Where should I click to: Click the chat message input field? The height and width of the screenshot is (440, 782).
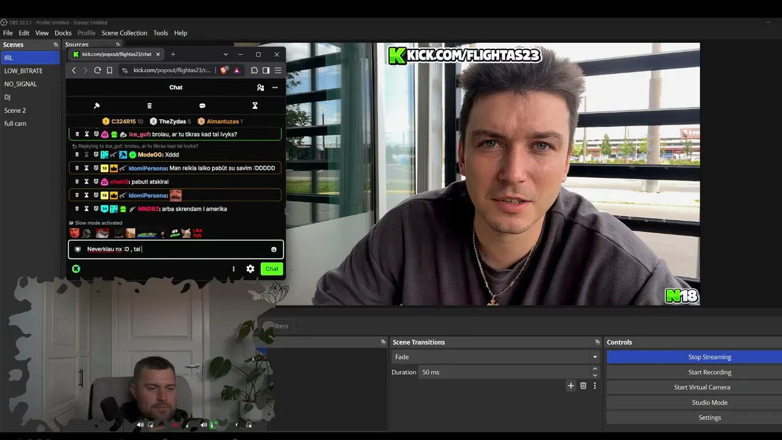[x=176, y=249]
